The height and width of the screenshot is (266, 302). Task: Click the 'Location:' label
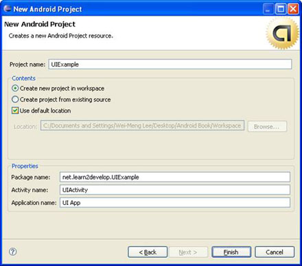tap(25, 127)
